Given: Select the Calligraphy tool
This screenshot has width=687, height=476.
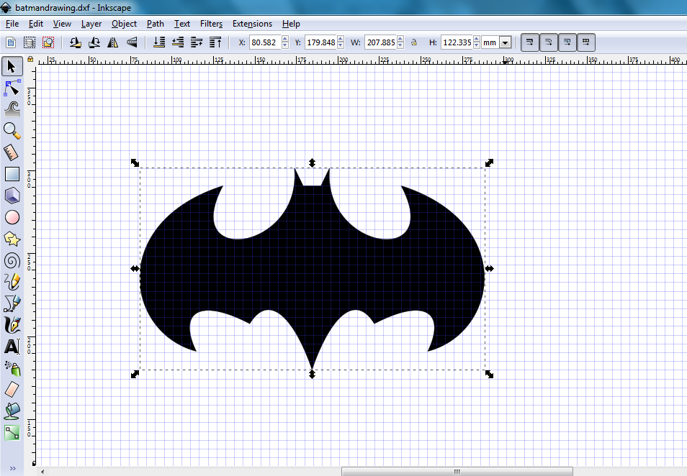Looking at the screenshot, I should click(x=12, y=325).
